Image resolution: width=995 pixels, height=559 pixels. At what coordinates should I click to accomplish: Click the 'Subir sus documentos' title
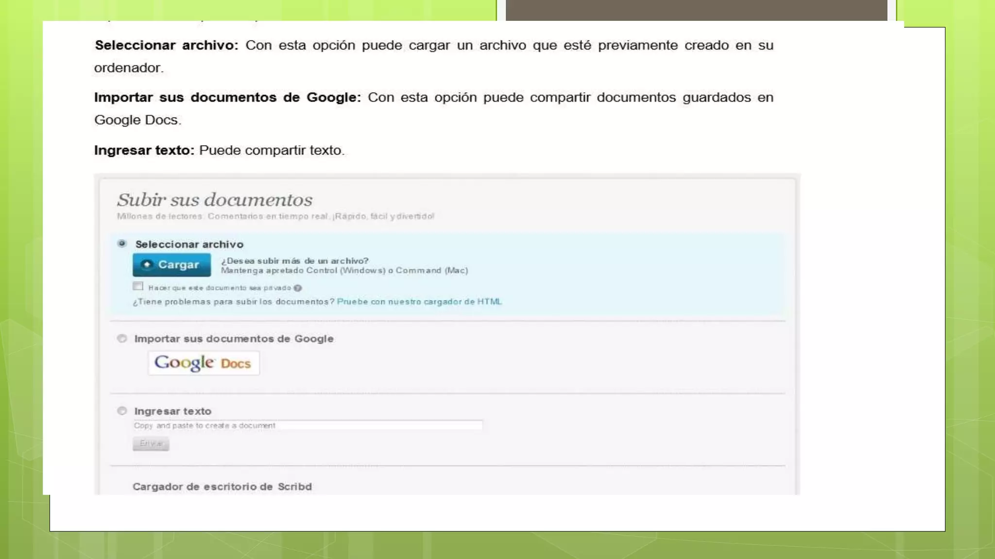click(214, 200)
